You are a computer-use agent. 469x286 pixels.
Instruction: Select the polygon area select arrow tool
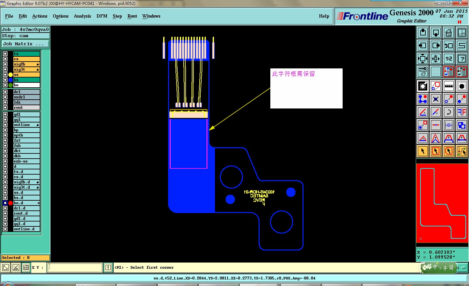[449, 151]
